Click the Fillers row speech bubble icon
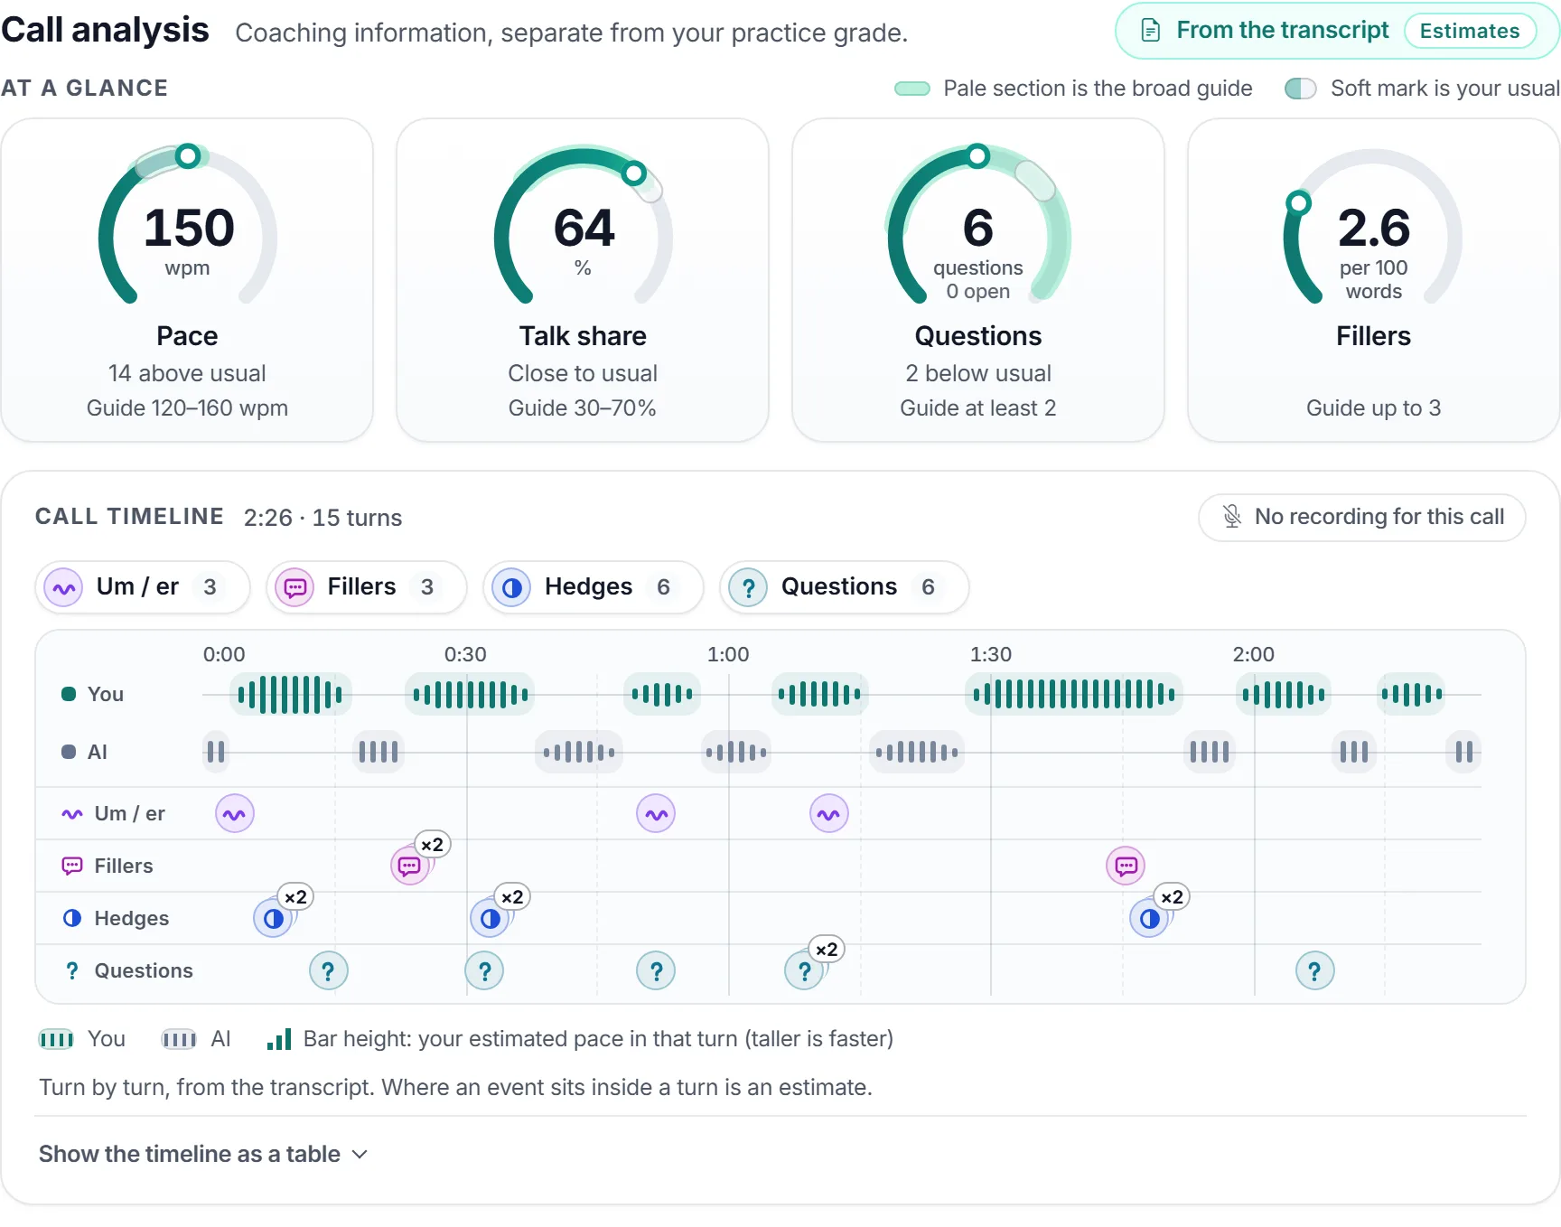 tap(72, 866)
